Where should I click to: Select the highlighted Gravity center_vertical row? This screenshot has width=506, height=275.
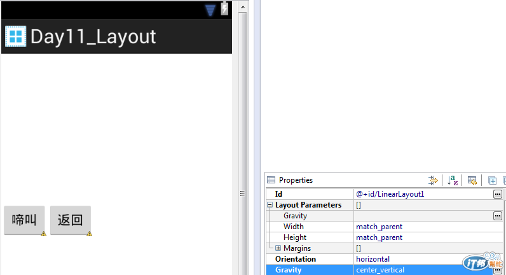[x=385, y=270]
